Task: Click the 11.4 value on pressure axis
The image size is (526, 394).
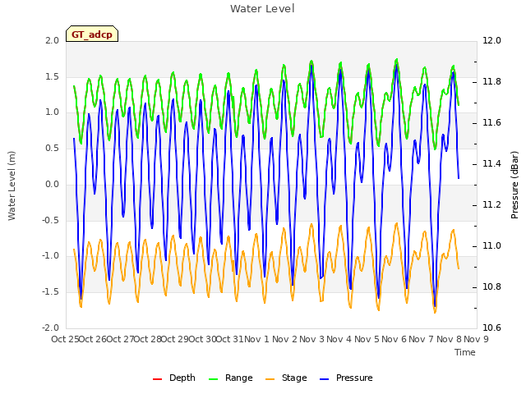Action: tap(491, 164)
